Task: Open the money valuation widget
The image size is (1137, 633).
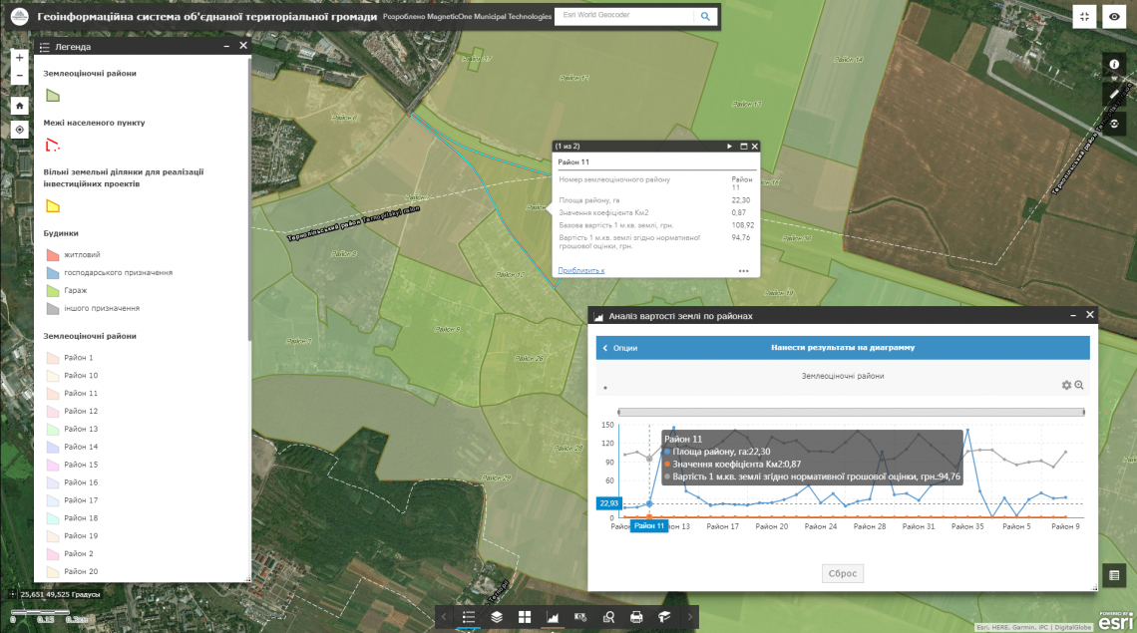Action: (x=580, y=617)
